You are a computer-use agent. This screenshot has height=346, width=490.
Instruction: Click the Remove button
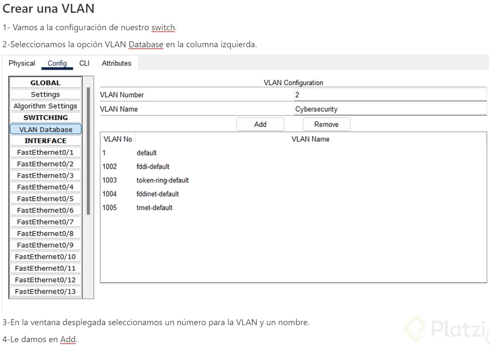point(326,124)
